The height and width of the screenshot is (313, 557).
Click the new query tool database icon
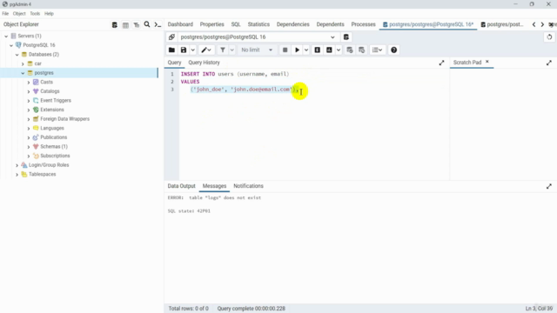(346, 37)
